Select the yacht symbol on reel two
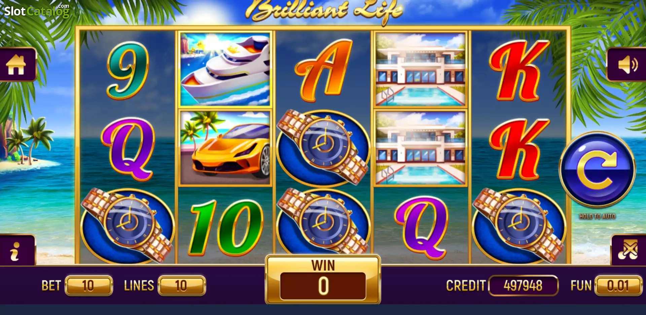Viewport: 646px width, 315px height. pos(225,69)
